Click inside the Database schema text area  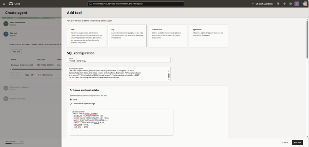click(x=121, y=122)
